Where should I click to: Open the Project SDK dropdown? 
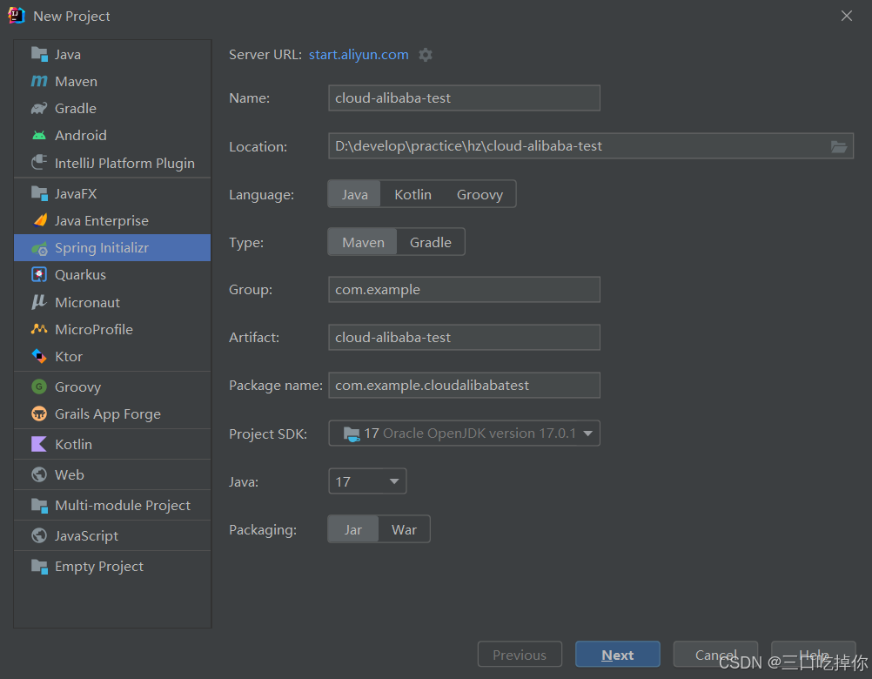(465, 434)
